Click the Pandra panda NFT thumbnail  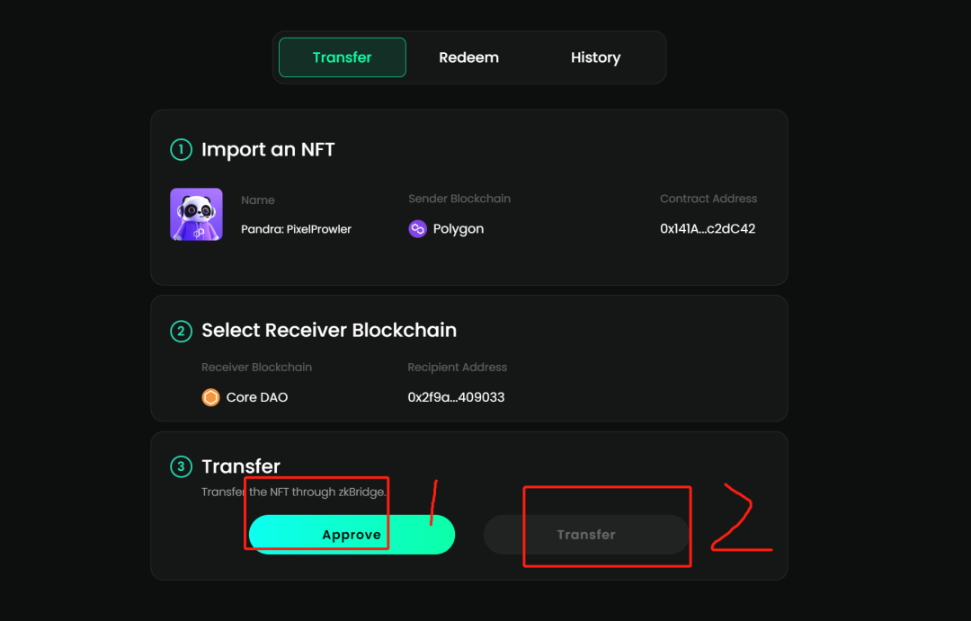pyautogui.click(x=196, y=214)
